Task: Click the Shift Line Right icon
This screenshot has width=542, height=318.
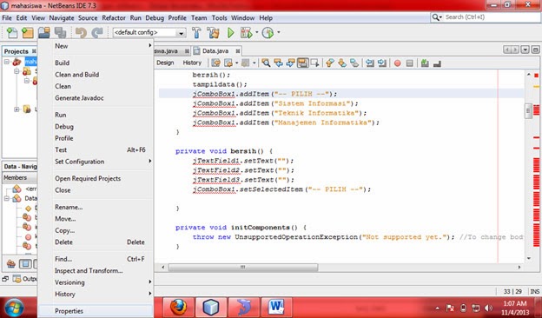Action: click(x=382, y=63)
